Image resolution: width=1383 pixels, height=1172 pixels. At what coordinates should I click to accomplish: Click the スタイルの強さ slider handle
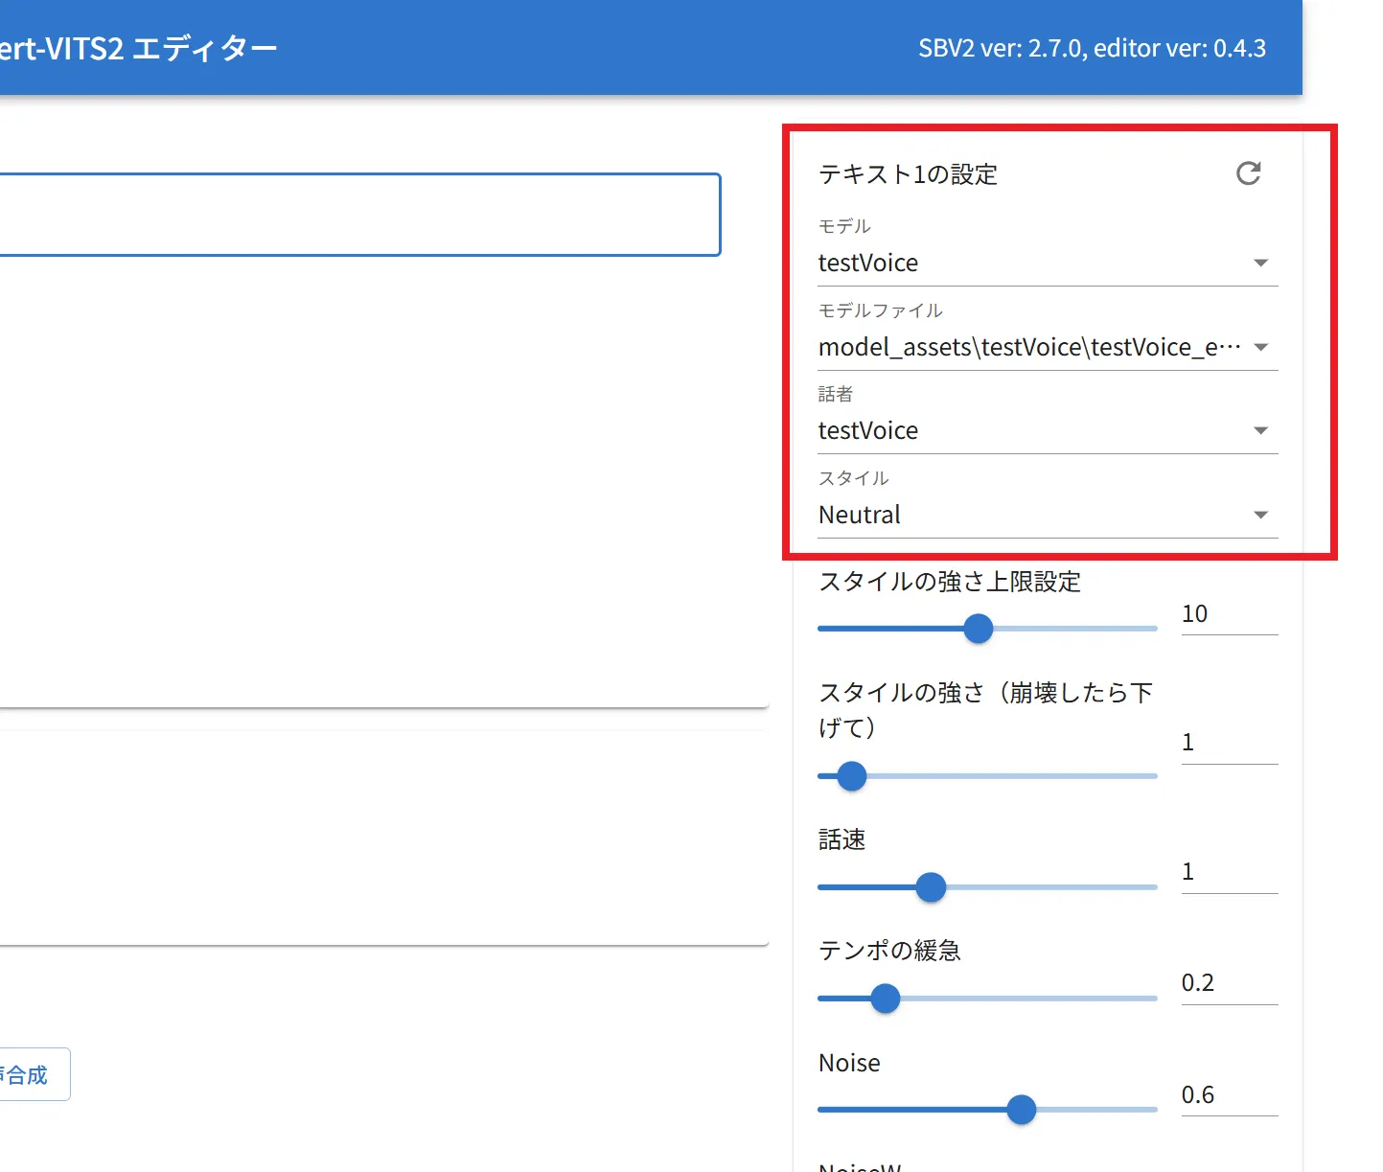[x=851, y=776]
